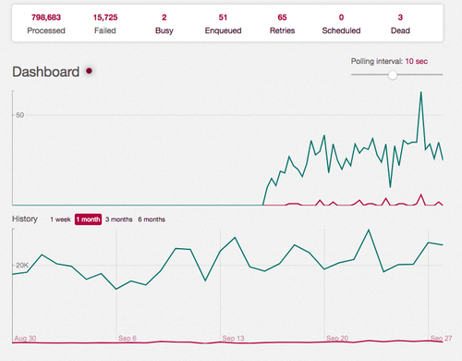View Scheduled jobs
Viewport: 462px width, 361px height.
pyautogui.click(x=341, y=23)
